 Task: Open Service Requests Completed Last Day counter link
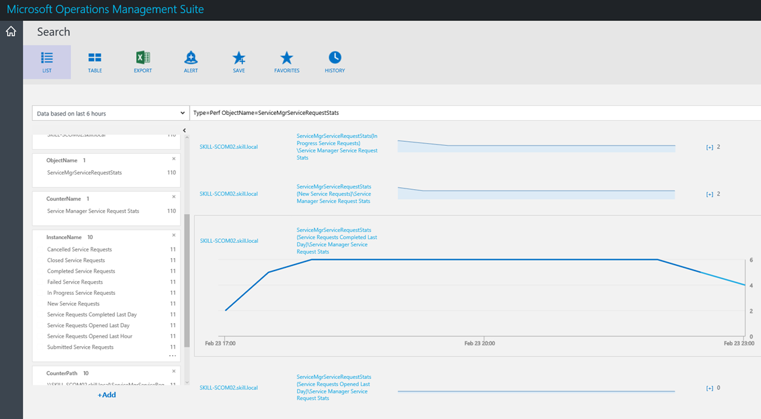pyautogui.click(x=337, y=241)
